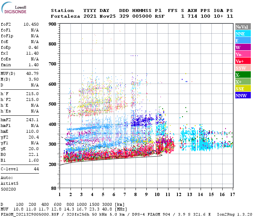This screenshot has height=217, width=253.
Task: Select the NNW dark blue legend swatch
Action: (x=243, y=95)
